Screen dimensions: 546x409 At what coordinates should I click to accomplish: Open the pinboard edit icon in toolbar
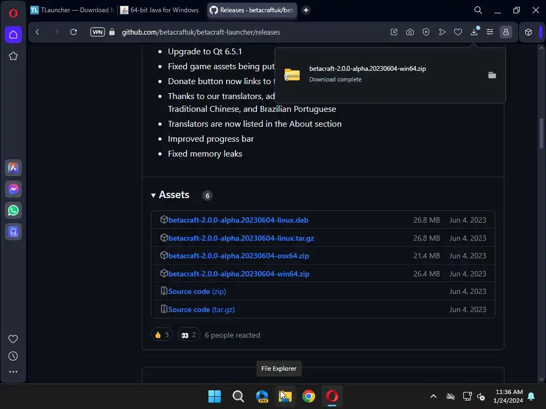pyautogui.click(x=394, y=32)
